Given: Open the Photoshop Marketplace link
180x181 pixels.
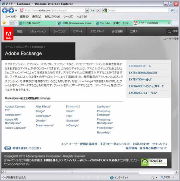Looking at the screenshot, I should point(105,121).
